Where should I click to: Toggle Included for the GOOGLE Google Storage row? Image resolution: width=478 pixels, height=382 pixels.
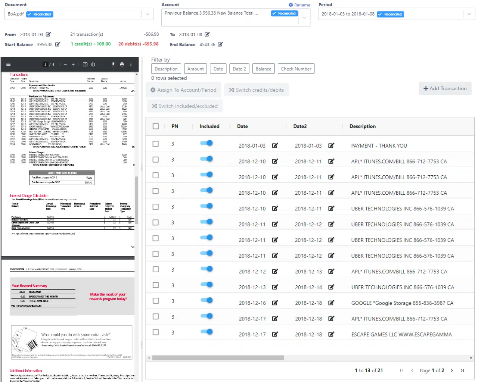tap(207, 300)
